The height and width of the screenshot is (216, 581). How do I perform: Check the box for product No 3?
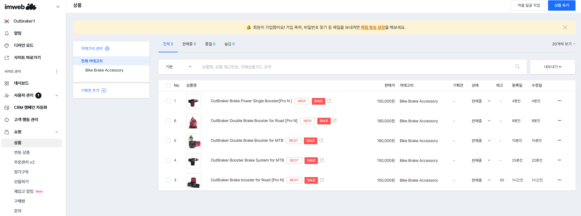168,180
